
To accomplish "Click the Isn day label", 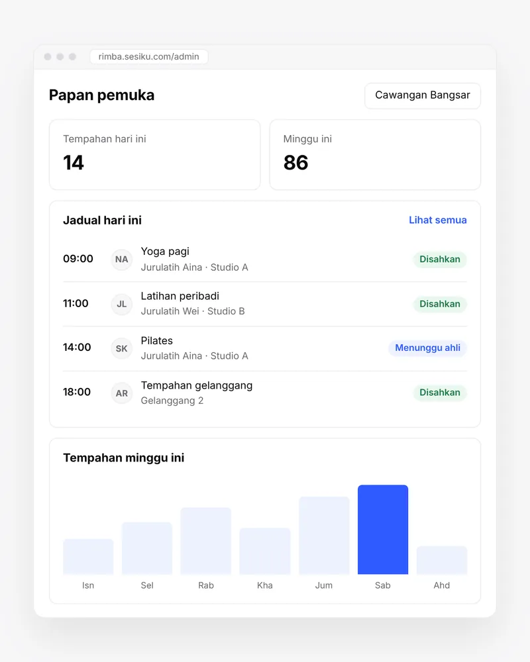I will click(x=88, y=585).
